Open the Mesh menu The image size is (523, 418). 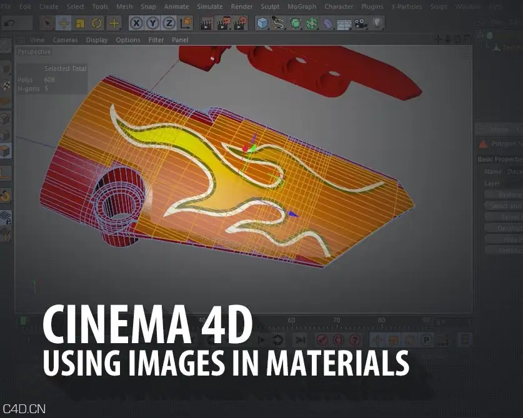coord(124,6)
